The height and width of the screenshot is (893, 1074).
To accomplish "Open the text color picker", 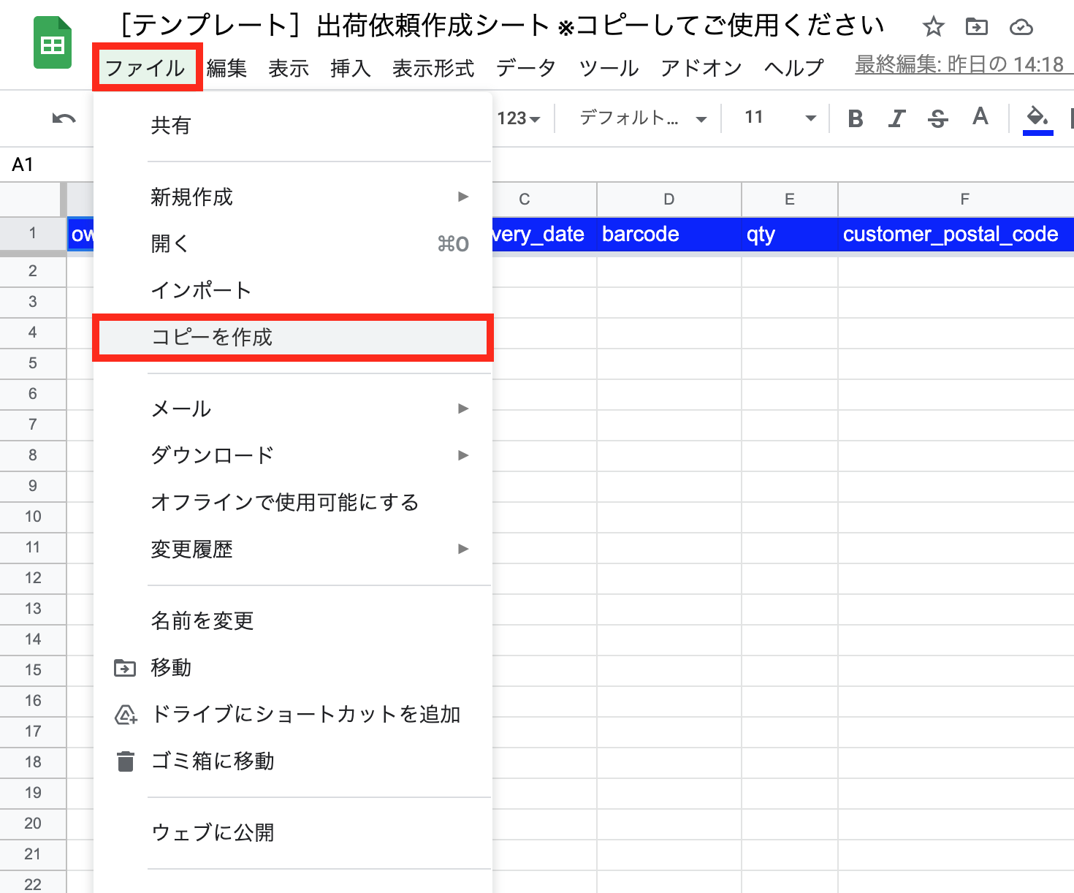I will point(980,118).
